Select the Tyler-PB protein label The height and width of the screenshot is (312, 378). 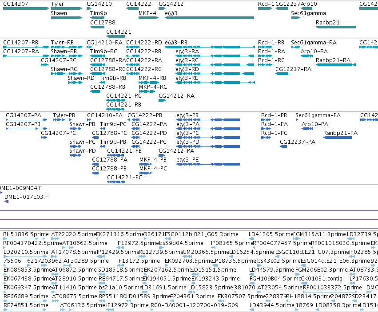pos(64,115)
